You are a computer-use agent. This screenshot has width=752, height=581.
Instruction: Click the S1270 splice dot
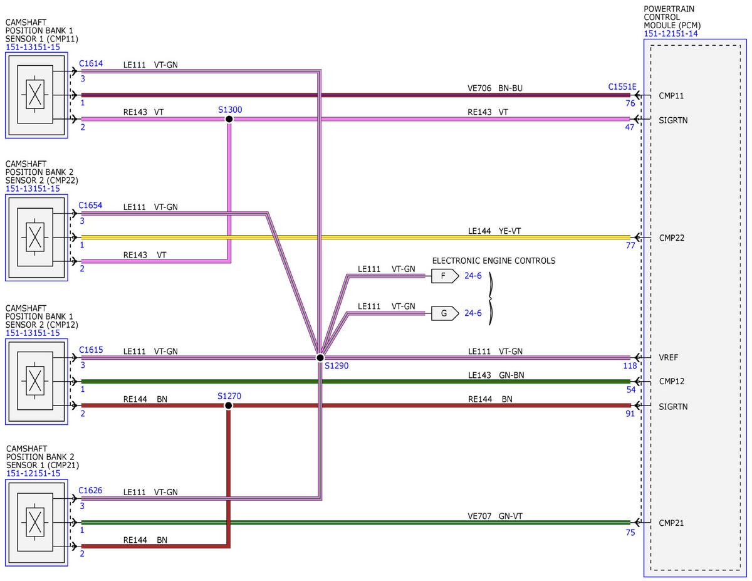click(x=228, y=406)
